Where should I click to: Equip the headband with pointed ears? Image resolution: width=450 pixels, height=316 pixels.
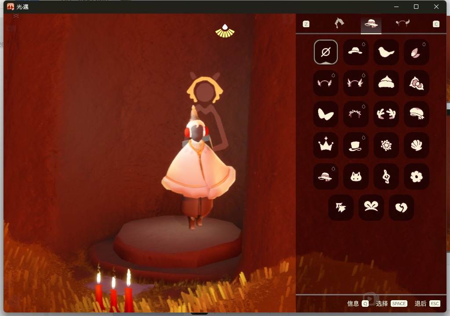[326, 83]
